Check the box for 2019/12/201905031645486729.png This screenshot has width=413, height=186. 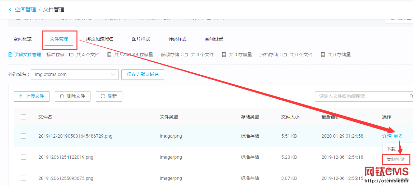(x=23, y=136)
